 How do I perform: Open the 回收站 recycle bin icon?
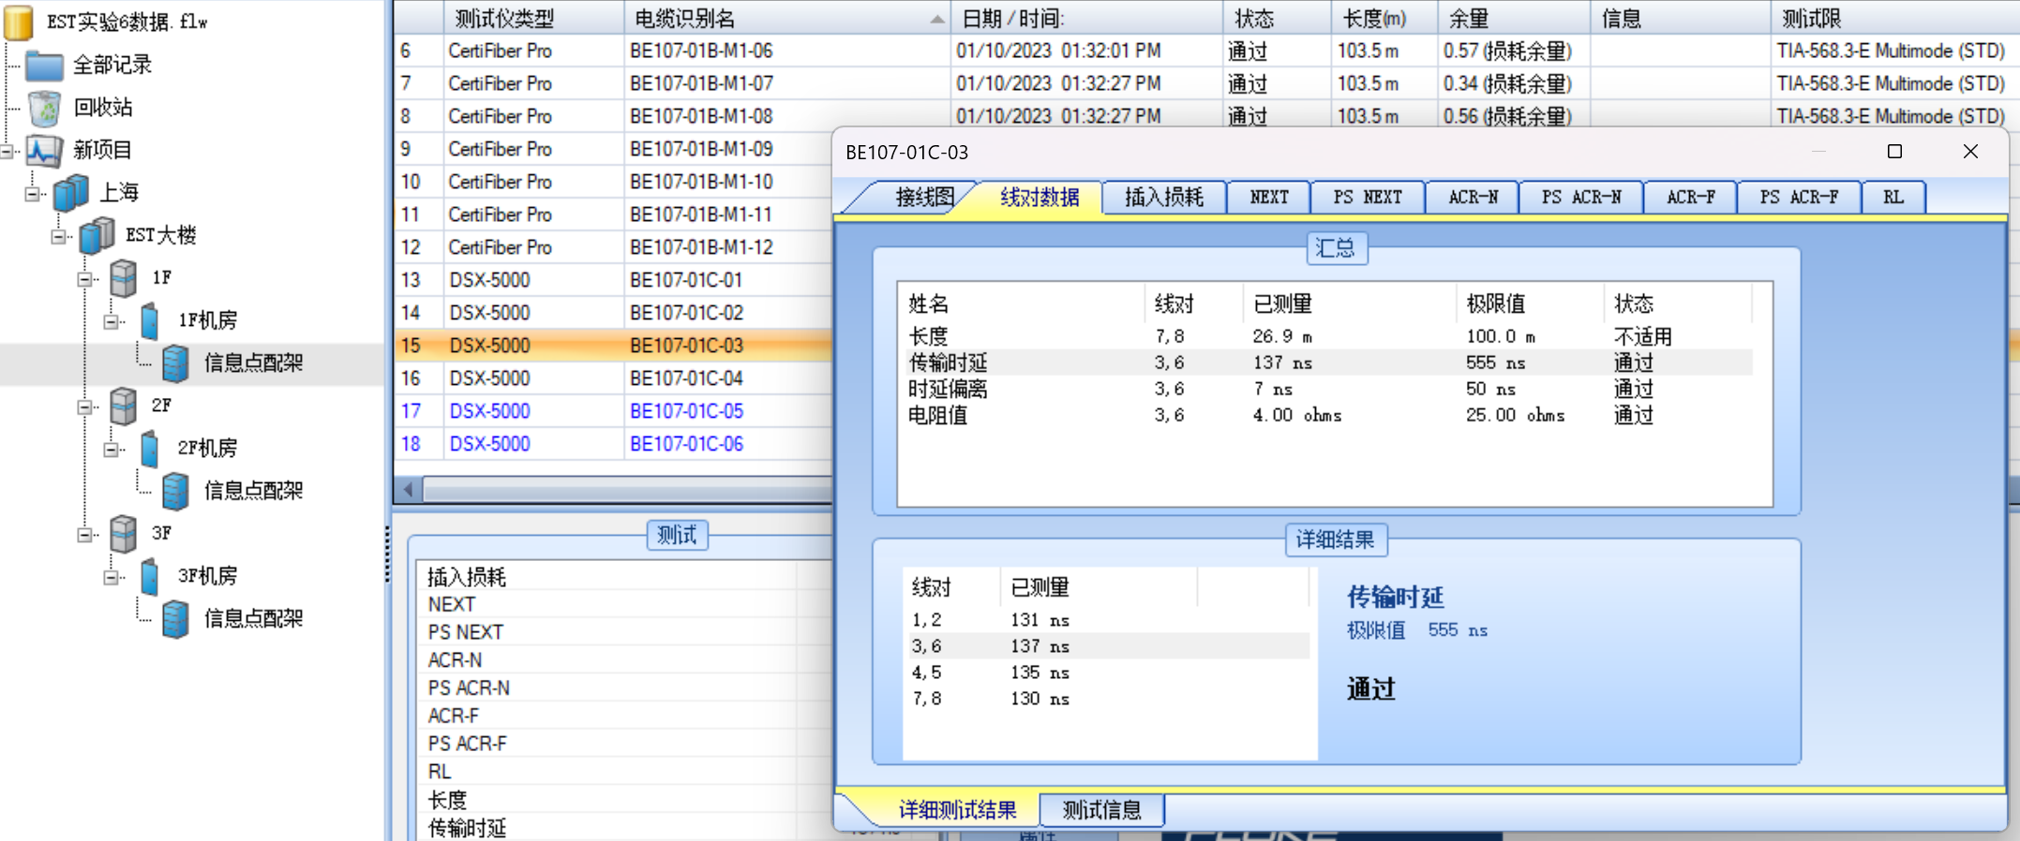(x=44, y=108)
